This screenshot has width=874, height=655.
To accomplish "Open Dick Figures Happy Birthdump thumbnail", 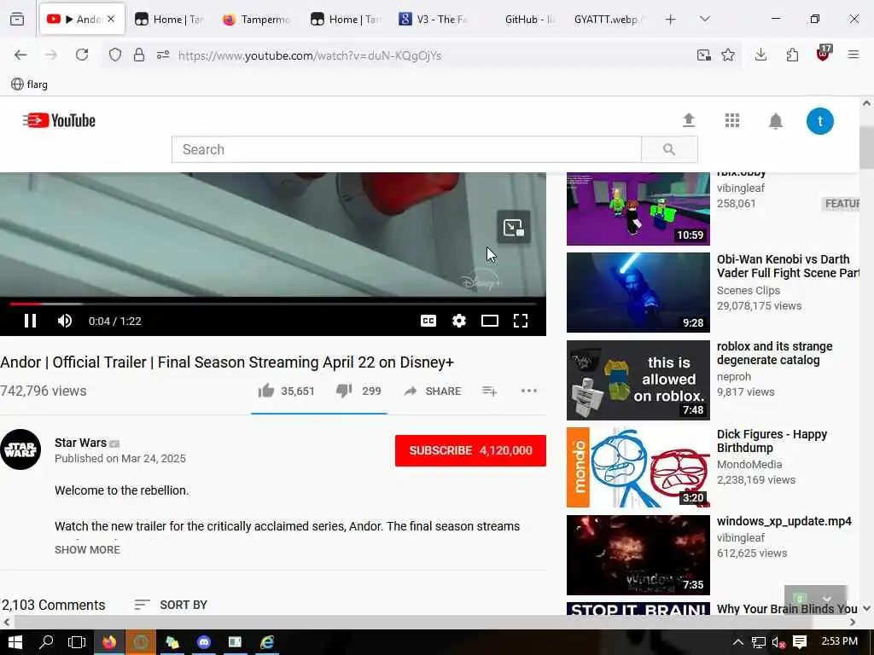I will [638, 467].
